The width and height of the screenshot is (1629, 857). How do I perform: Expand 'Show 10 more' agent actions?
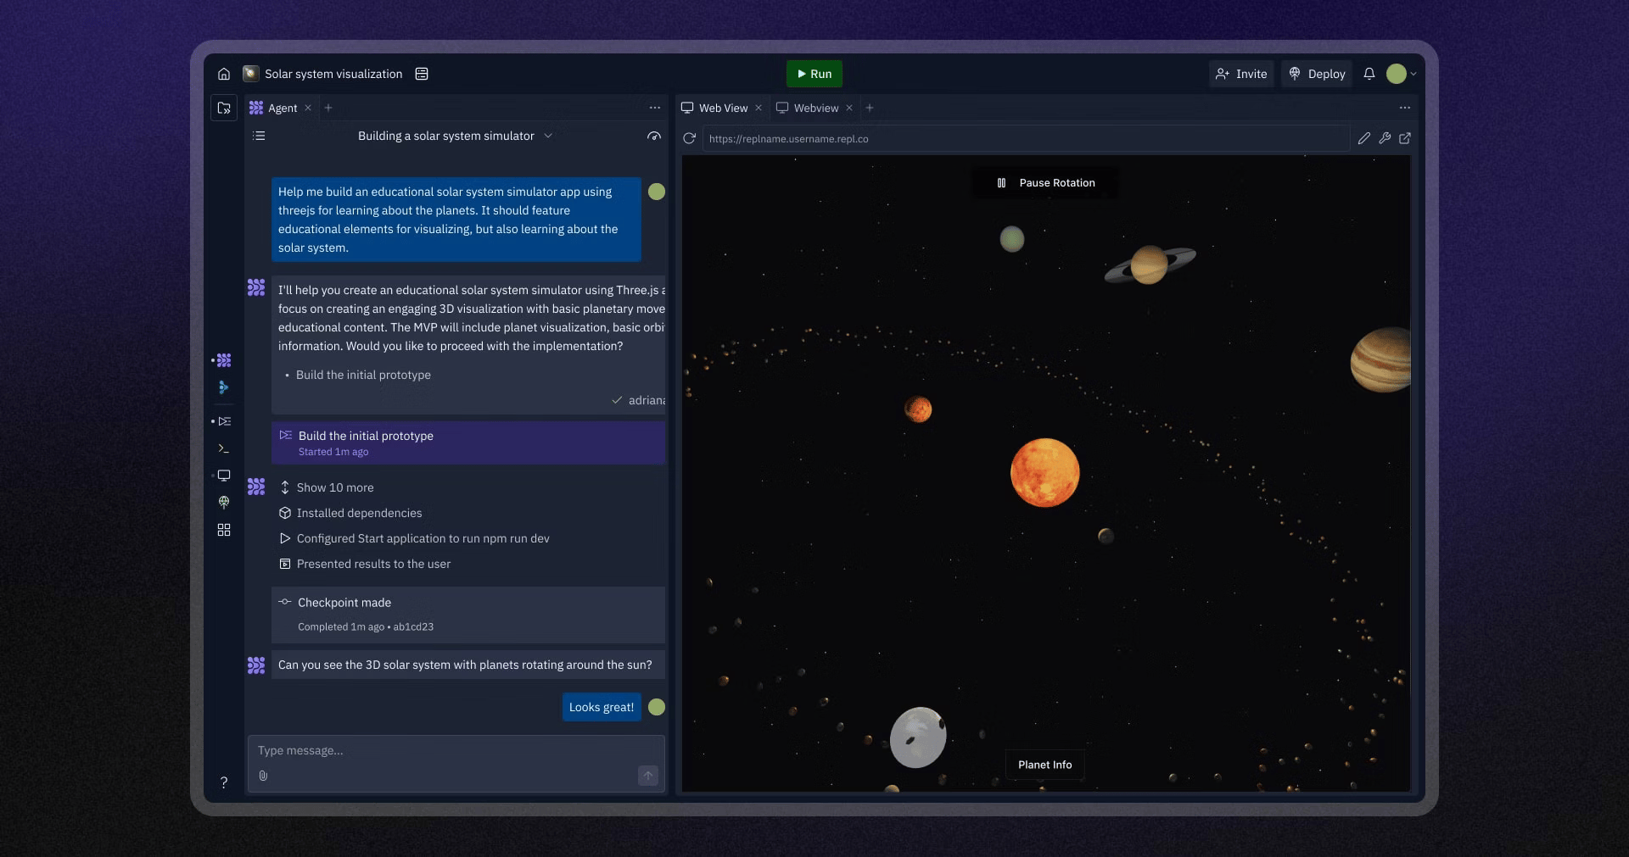click(x=334, y=487)
